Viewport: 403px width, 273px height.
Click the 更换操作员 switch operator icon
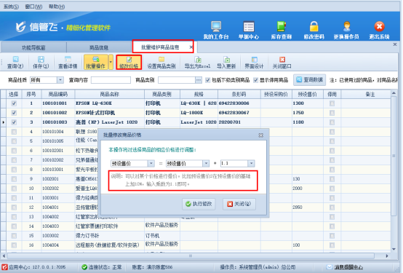(346, 26)
